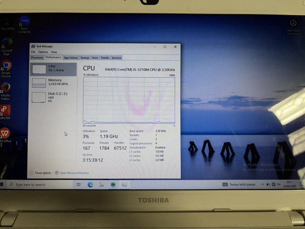Open WPS PDF desktop shortcut
The height and width of the screenshot is (229, 305).
[5, 112]
